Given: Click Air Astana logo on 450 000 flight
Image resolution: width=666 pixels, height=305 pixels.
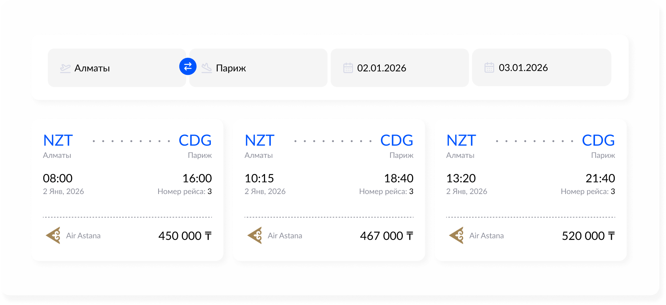Looking at the screenshot, I should click(53, 236).
